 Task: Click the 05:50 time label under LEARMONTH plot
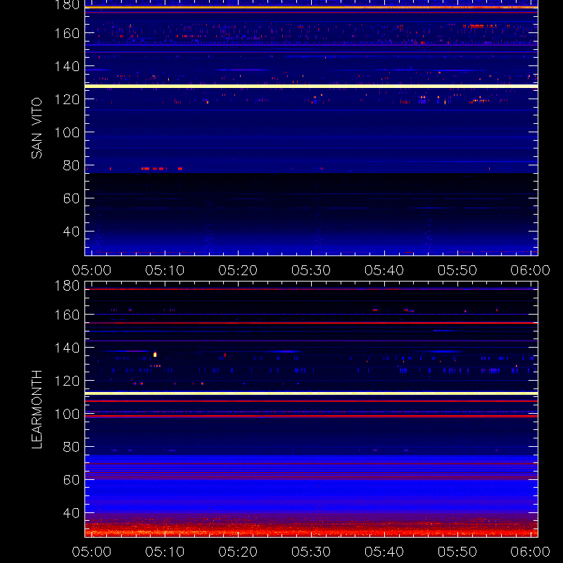tap(457, 552)
